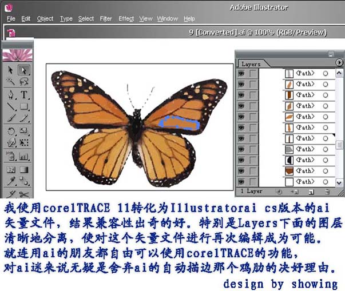Select the Lasso tool
The width and height of the screenshot is (345, 291).
point(24,81)
